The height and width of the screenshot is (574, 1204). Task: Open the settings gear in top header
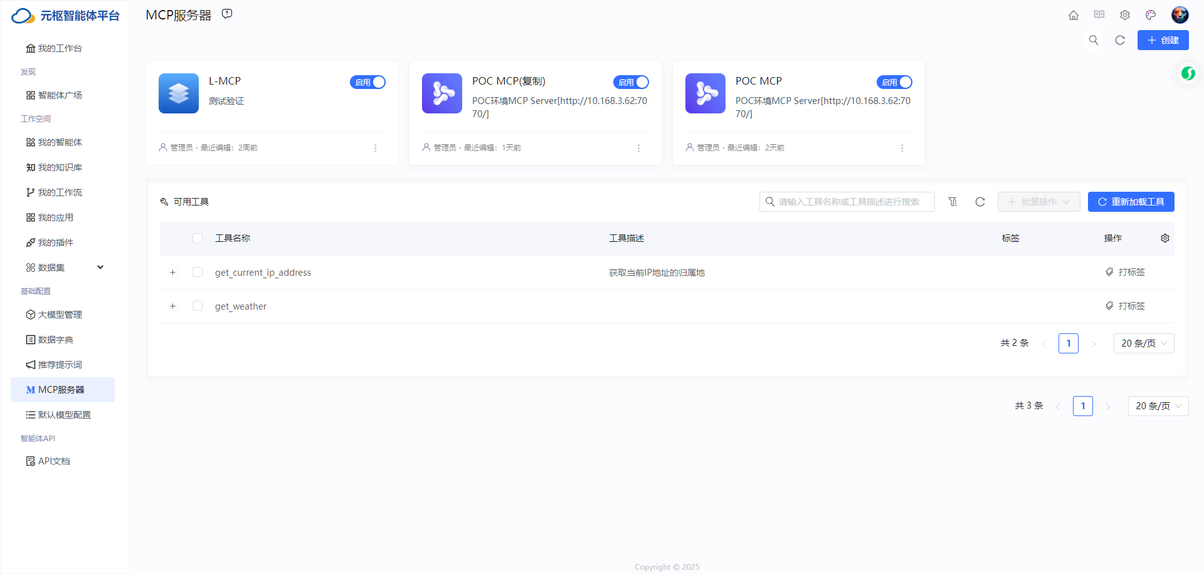click(1125, 15)
